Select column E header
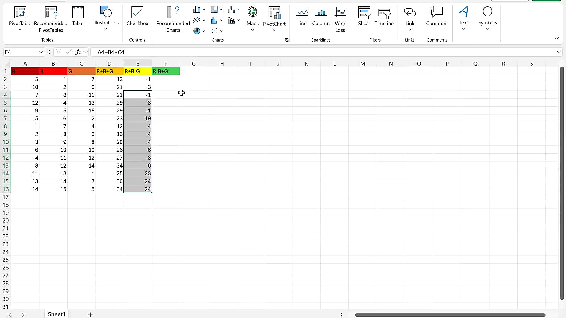The width and height of the screenshot is (566, 318). pyautogui.click(x=138, y=64)
